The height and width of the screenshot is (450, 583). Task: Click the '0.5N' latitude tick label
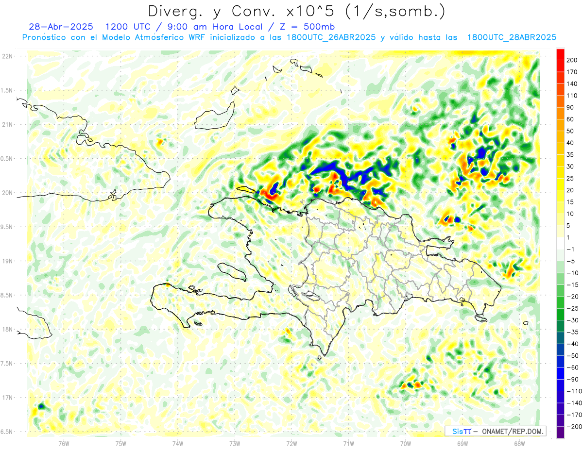coord(7,159)
